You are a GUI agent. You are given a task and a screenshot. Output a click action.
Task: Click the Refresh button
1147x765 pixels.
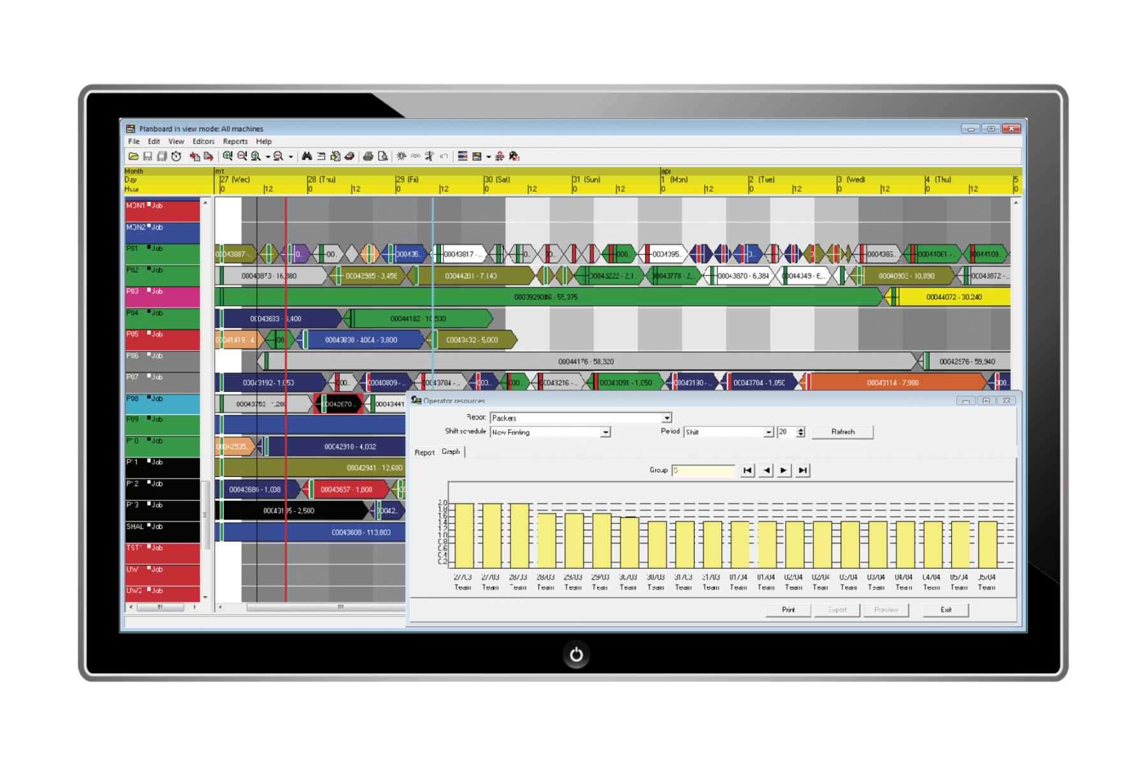(x=842, y=432)
